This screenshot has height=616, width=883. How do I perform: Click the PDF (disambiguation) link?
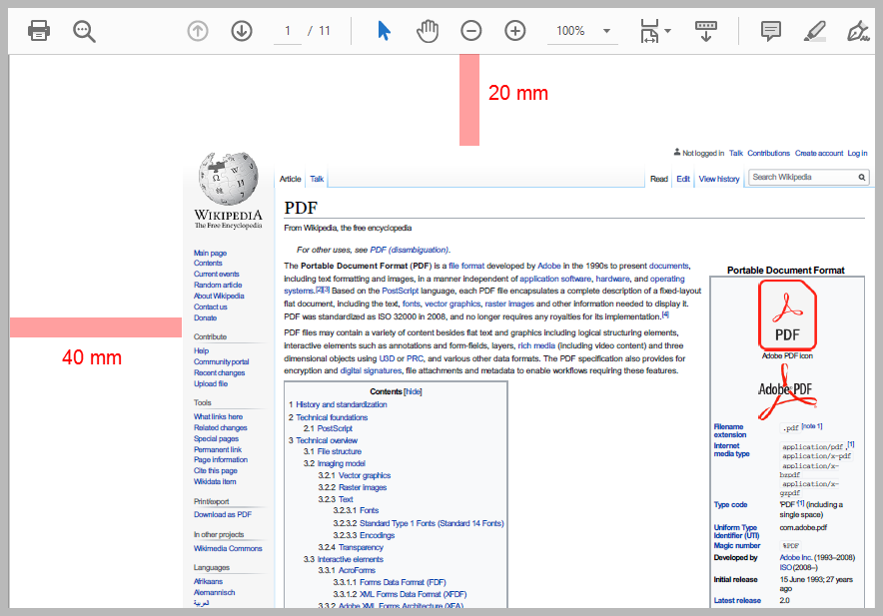click(410, 250)
